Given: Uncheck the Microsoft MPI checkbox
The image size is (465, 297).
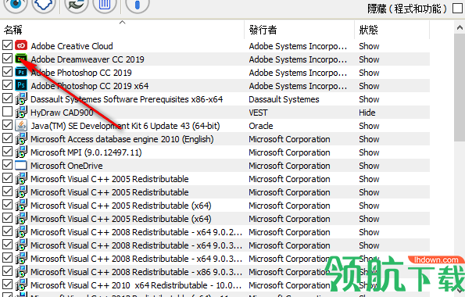Looking at the screenshot, I should click(x=7, y=152).
